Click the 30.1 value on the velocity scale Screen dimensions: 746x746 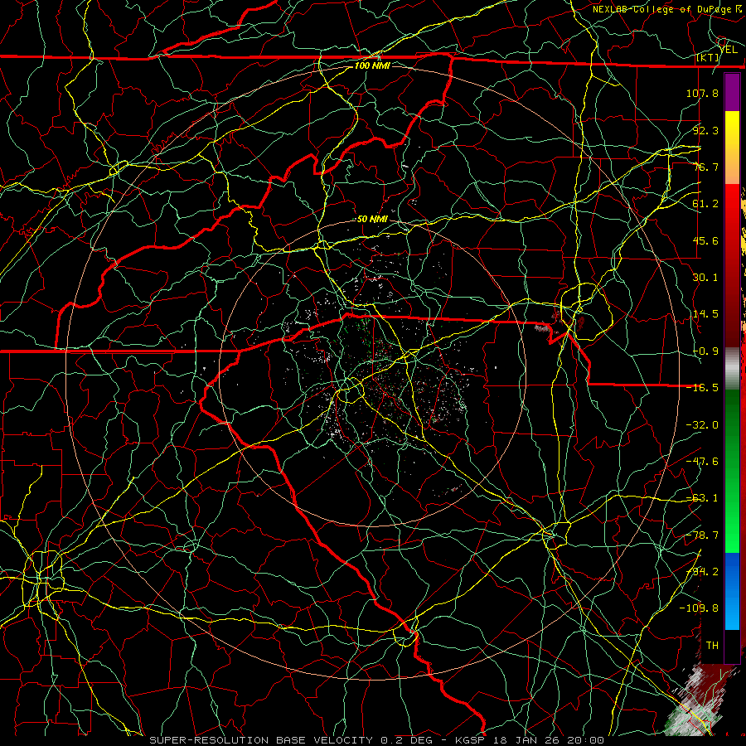(705, 278)
